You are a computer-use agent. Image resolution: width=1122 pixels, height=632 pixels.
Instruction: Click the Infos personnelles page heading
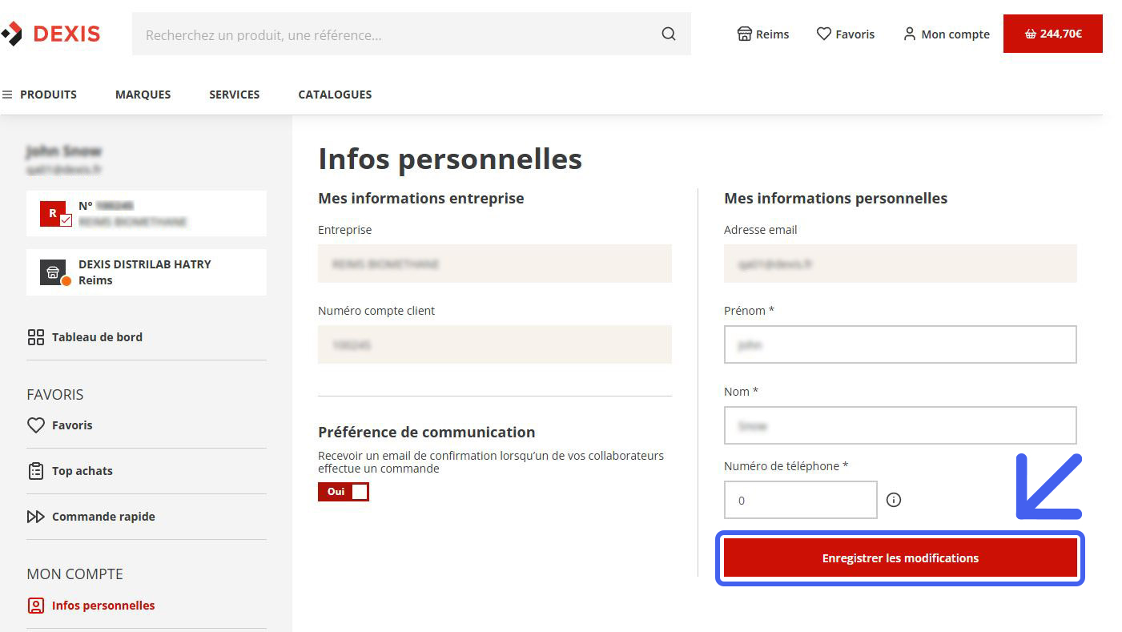450,159
